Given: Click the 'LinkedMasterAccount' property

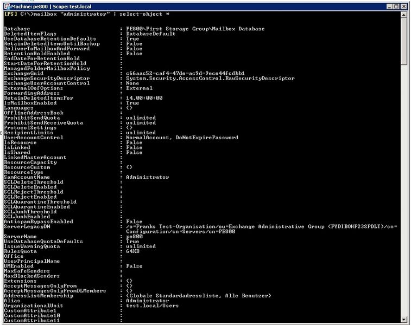Looking at the screenshot, I should point(35,158).
